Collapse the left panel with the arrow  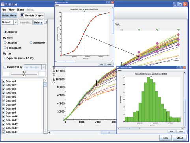[46, 22]
